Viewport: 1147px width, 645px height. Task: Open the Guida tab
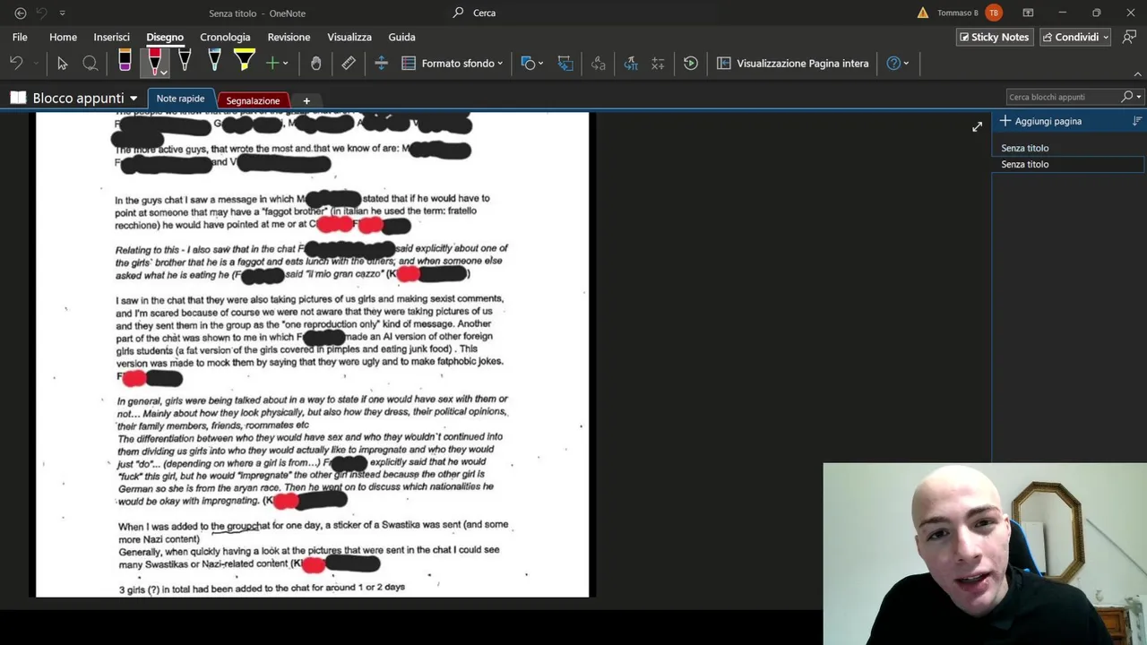coord(401,37)
